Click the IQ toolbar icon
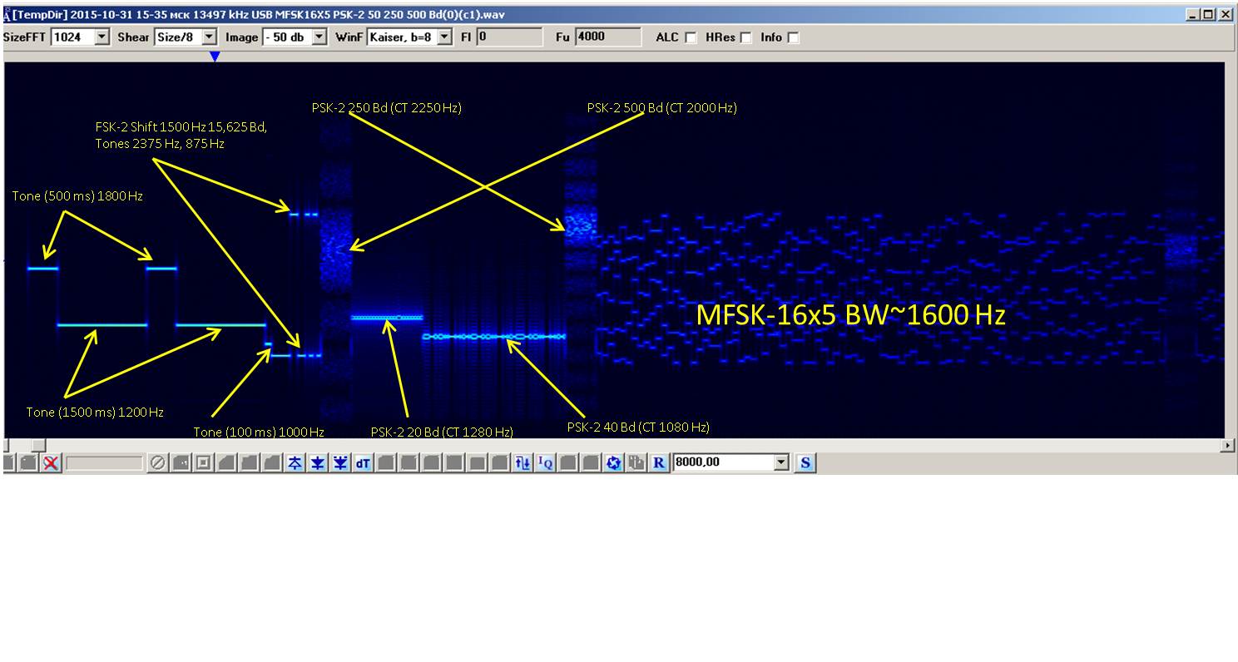 click(545, 463)
